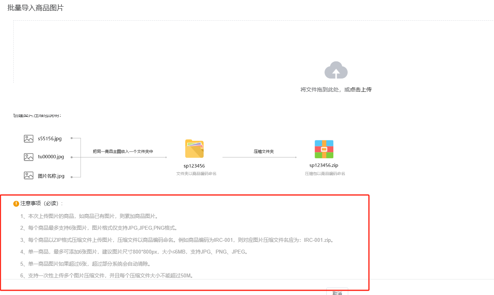Click the 把同一商品主图放入一个文件夹中 step label
Screen dimensions: 494x295
[123, 151]
